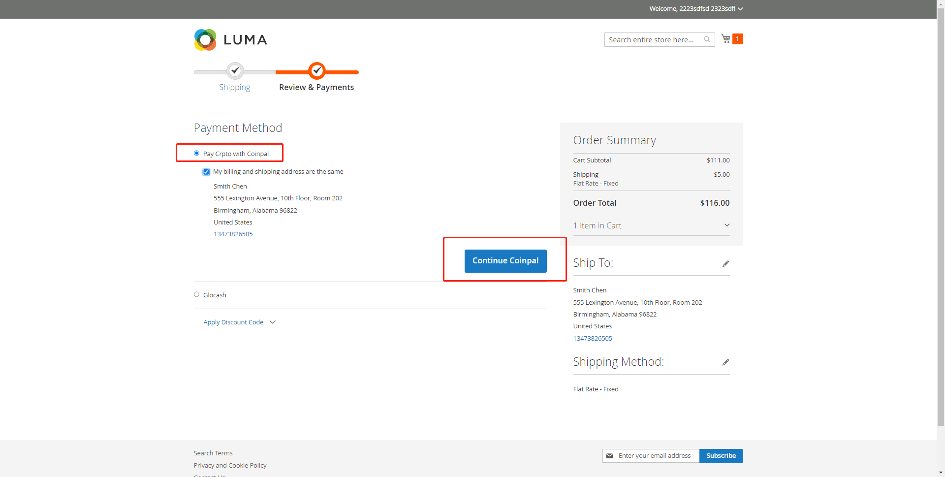Click the Luma logo icon

pyautogui.click(x=205, y=40)
